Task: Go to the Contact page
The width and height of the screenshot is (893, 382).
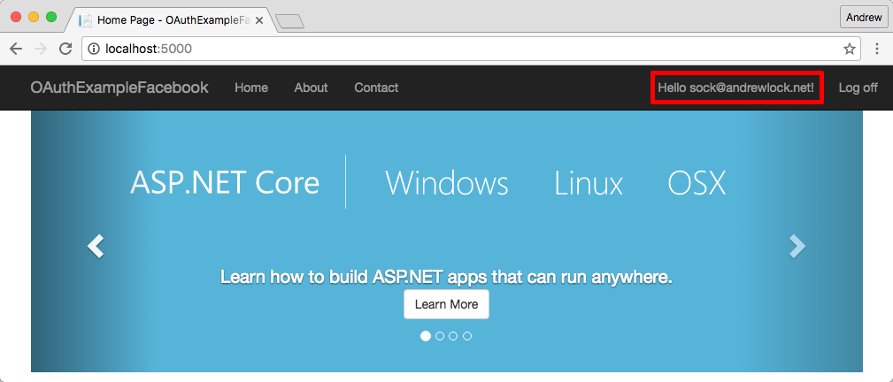Action: click(x=376, y=88)
